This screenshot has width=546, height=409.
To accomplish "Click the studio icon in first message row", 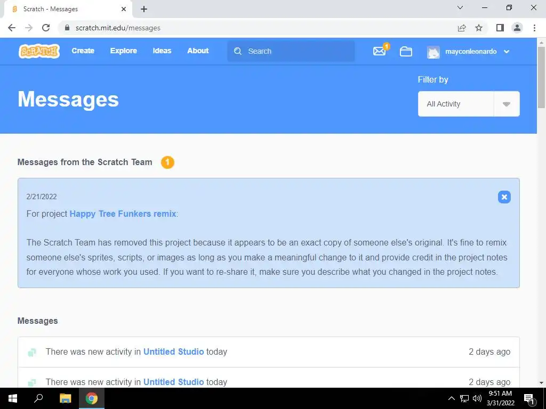I will tap(32, 353).
